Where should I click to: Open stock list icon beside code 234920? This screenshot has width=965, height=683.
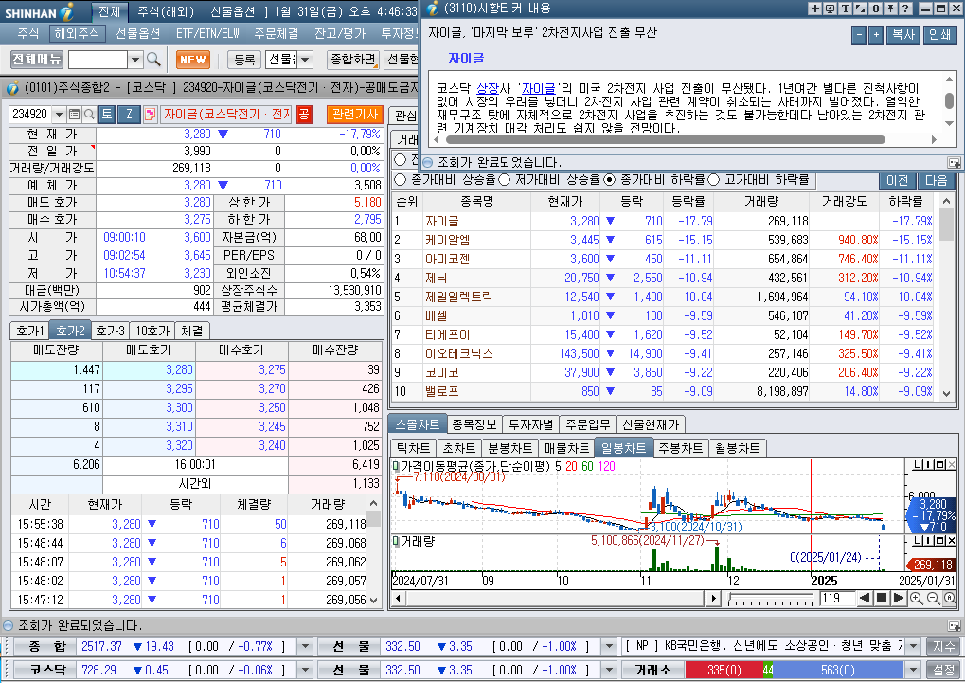coord(75,114)
